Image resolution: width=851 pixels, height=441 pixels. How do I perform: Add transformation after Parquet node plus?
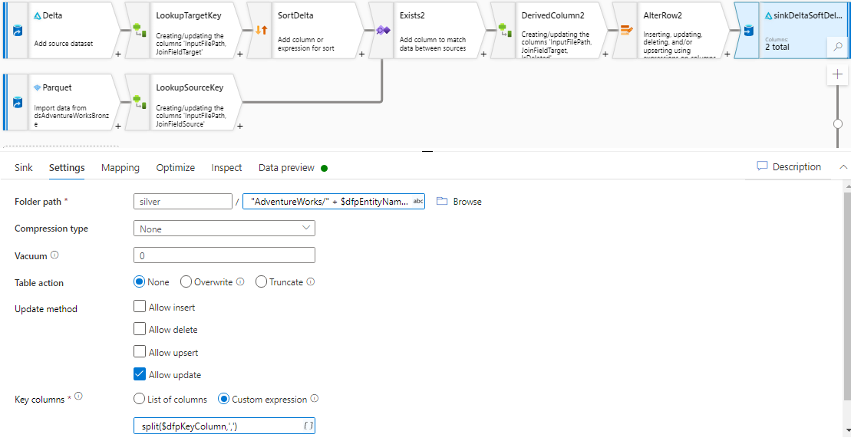(x=117, y=126)
